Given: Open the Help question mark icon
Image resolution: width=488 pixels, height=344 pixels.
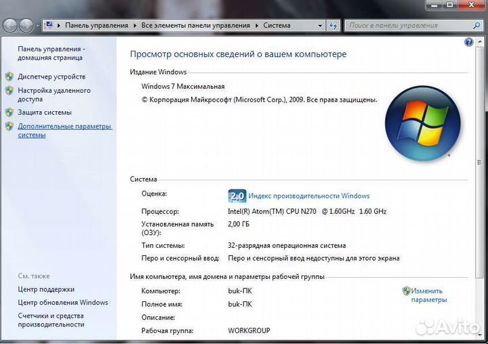Looking at the screenshot, I should pos(469,42).
